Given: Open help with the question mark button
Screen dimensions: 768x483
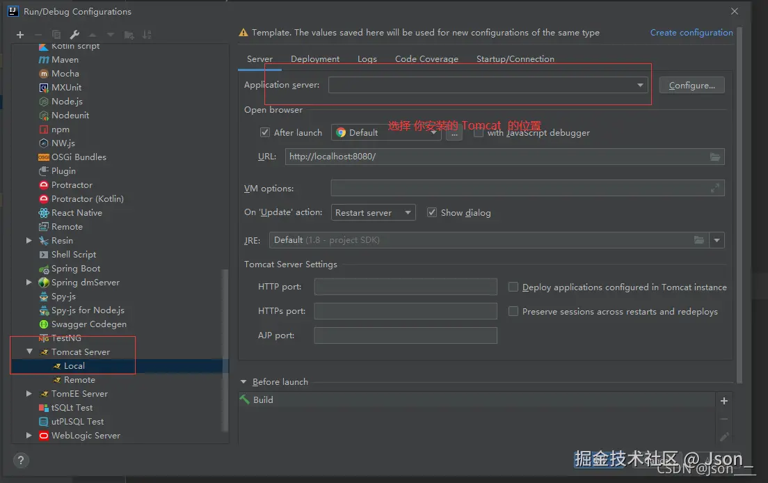Looking at the screenshot, I should point(21,460).
